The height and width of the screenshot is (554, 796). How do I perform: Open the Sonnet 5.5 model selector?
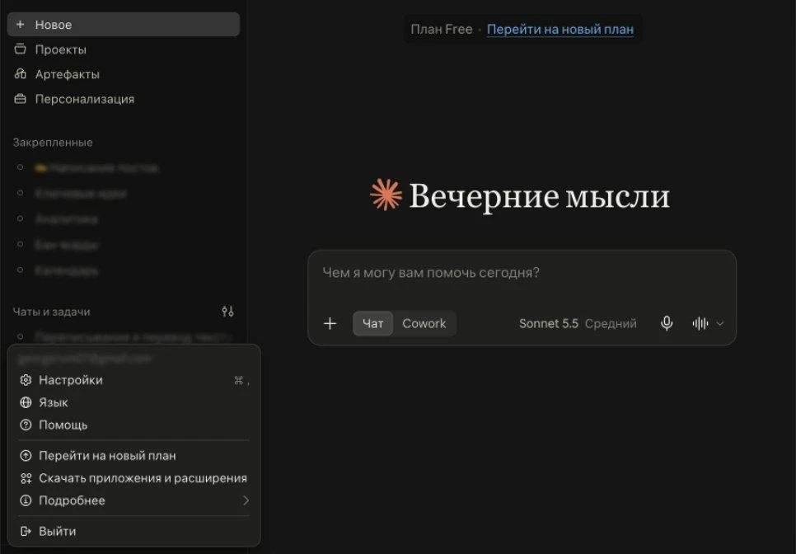pos(548,323)
